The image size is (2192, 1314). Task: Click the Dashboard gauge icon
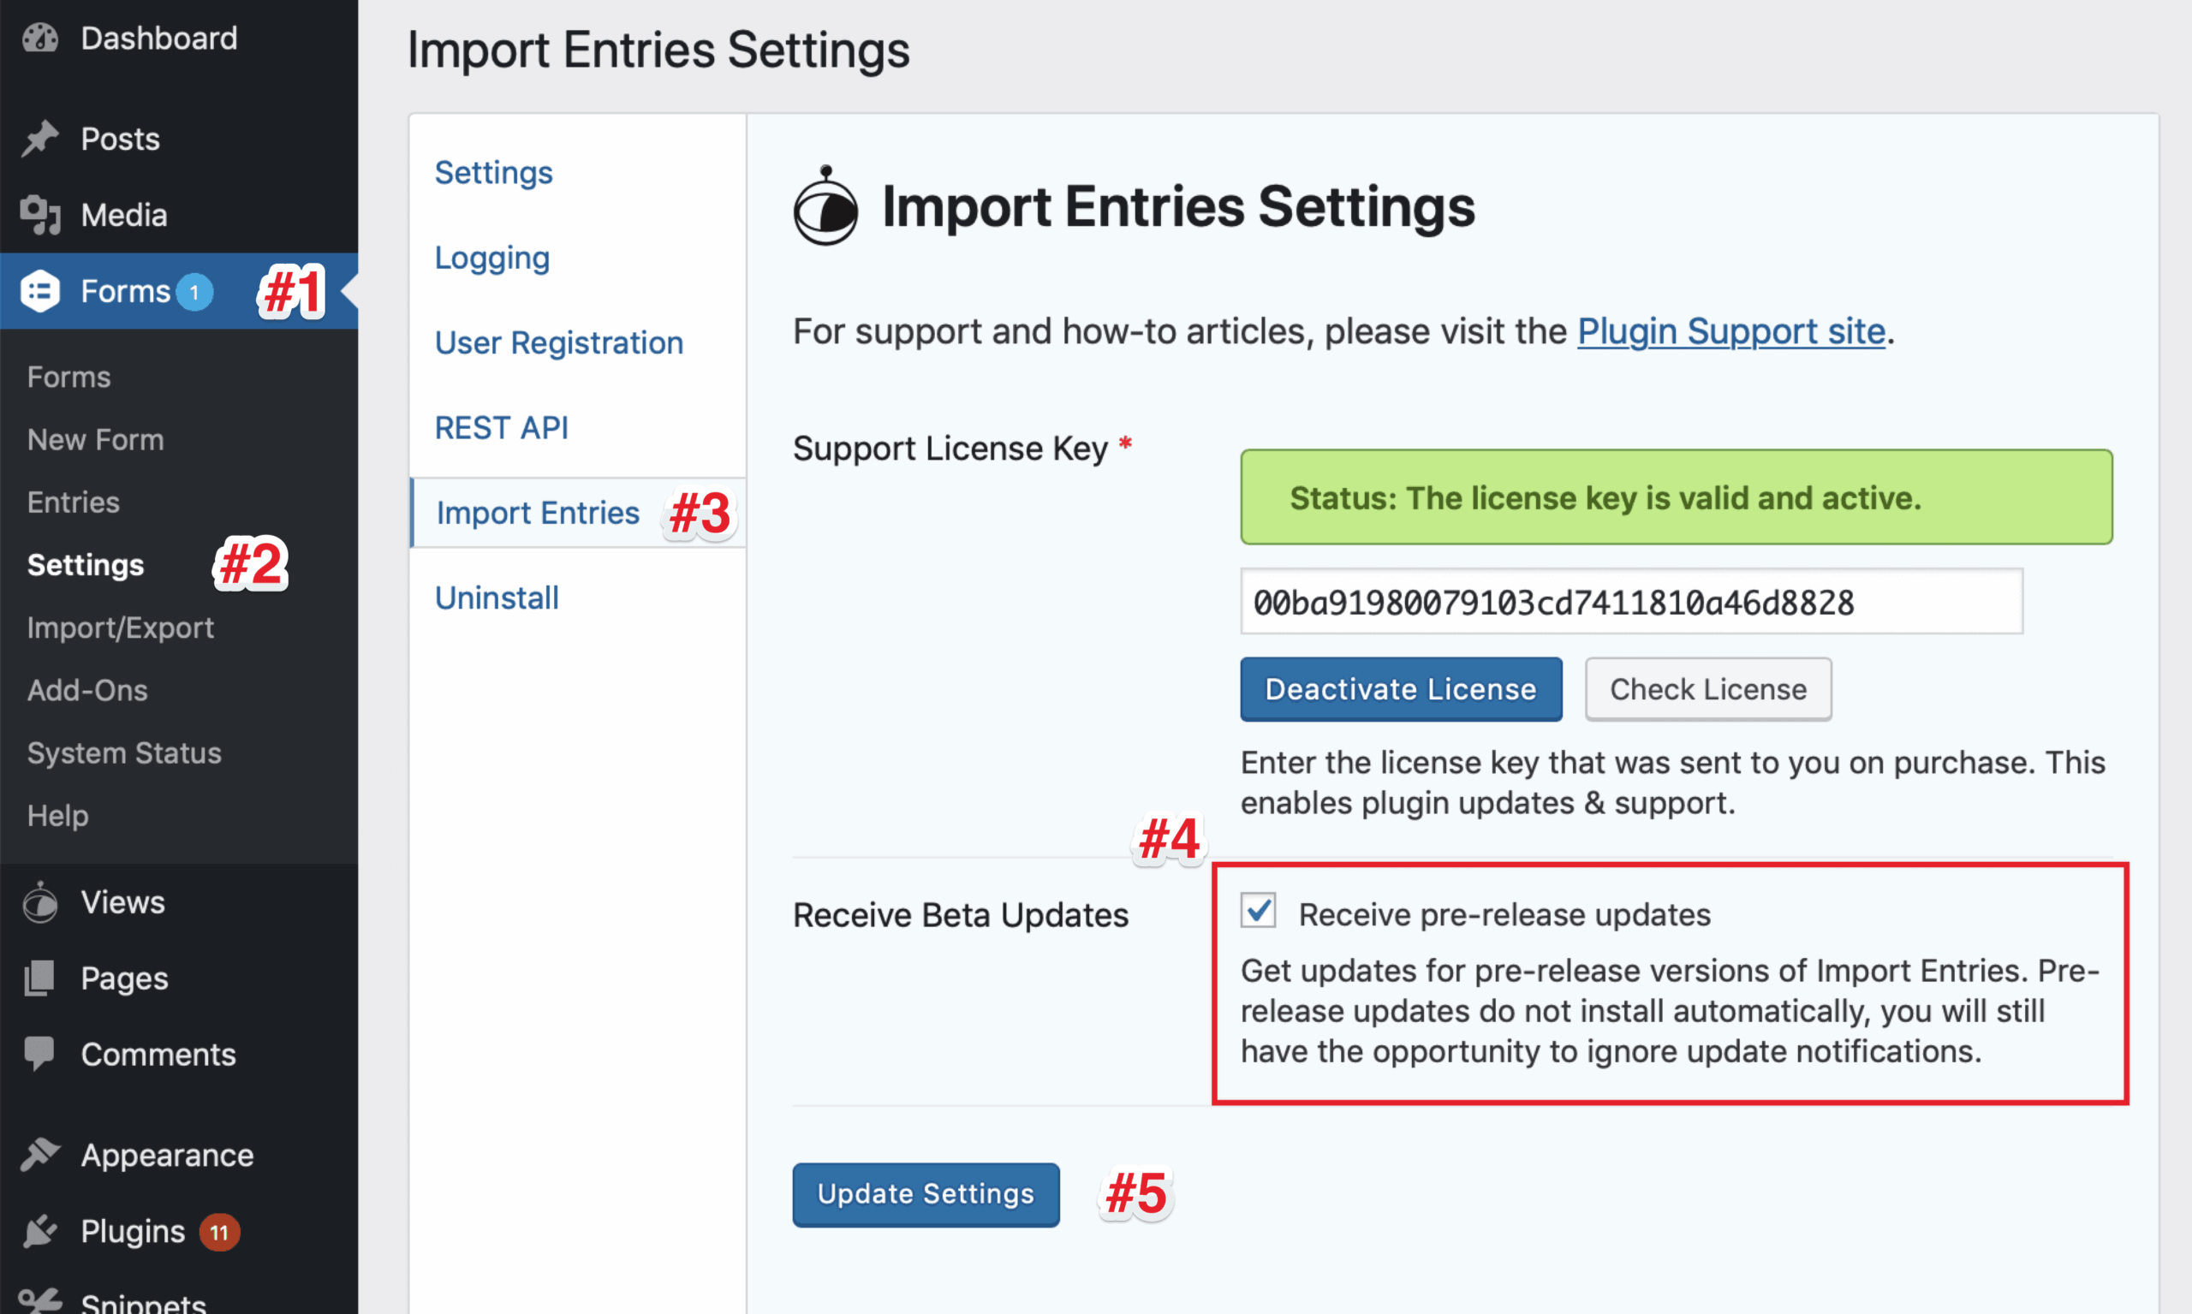coord(40,38)
